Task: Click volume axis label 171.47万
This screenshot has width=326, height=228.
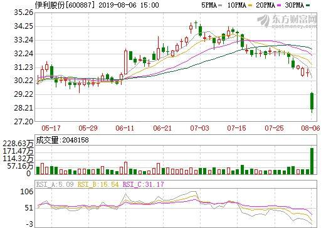Action: click(x=18, y=151)
